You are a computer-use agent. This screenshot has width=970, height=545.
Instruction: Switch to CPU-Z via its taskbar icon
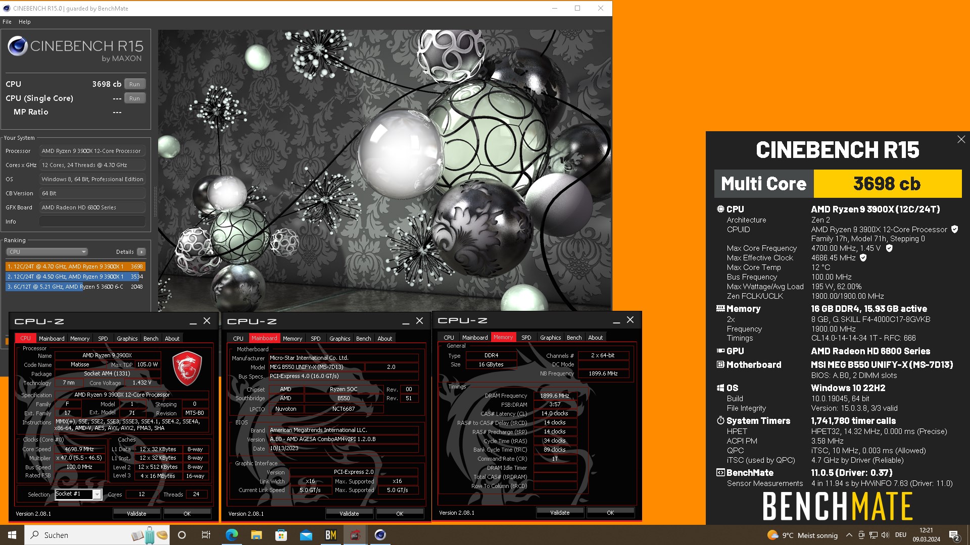tap(355, 535)
